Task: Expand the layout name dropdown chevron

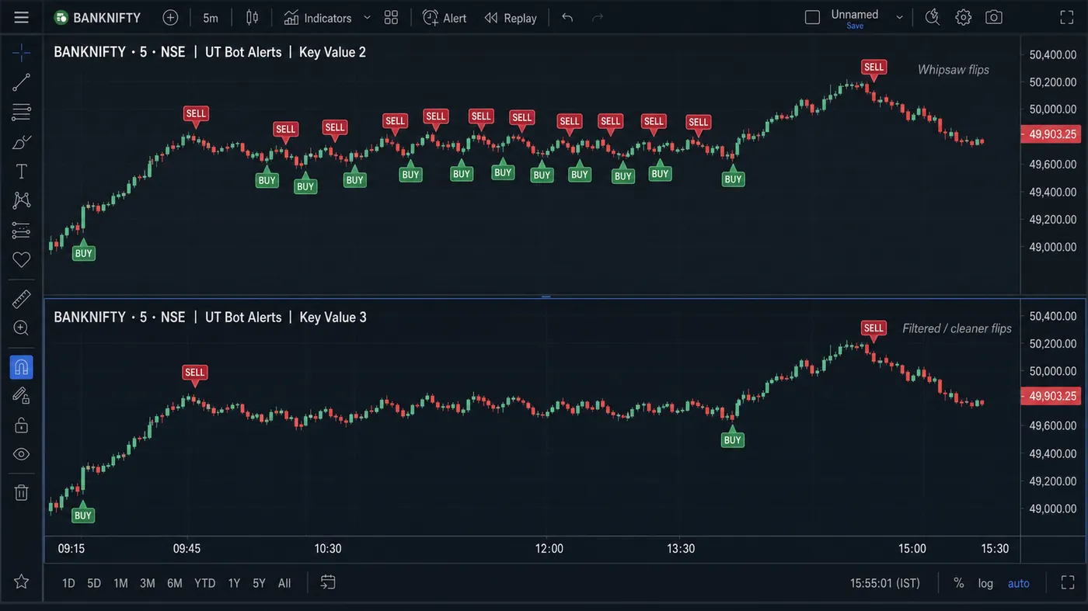Action: [899, 17]
